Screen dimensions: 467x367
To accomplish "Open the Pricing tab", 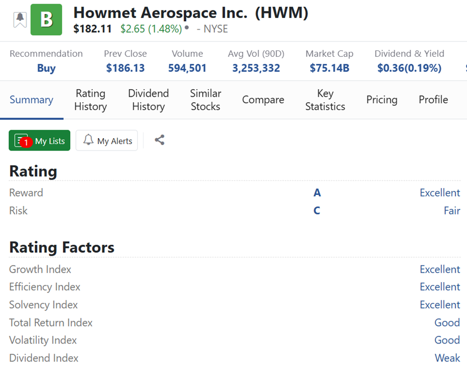I will [x=382, y=100].
